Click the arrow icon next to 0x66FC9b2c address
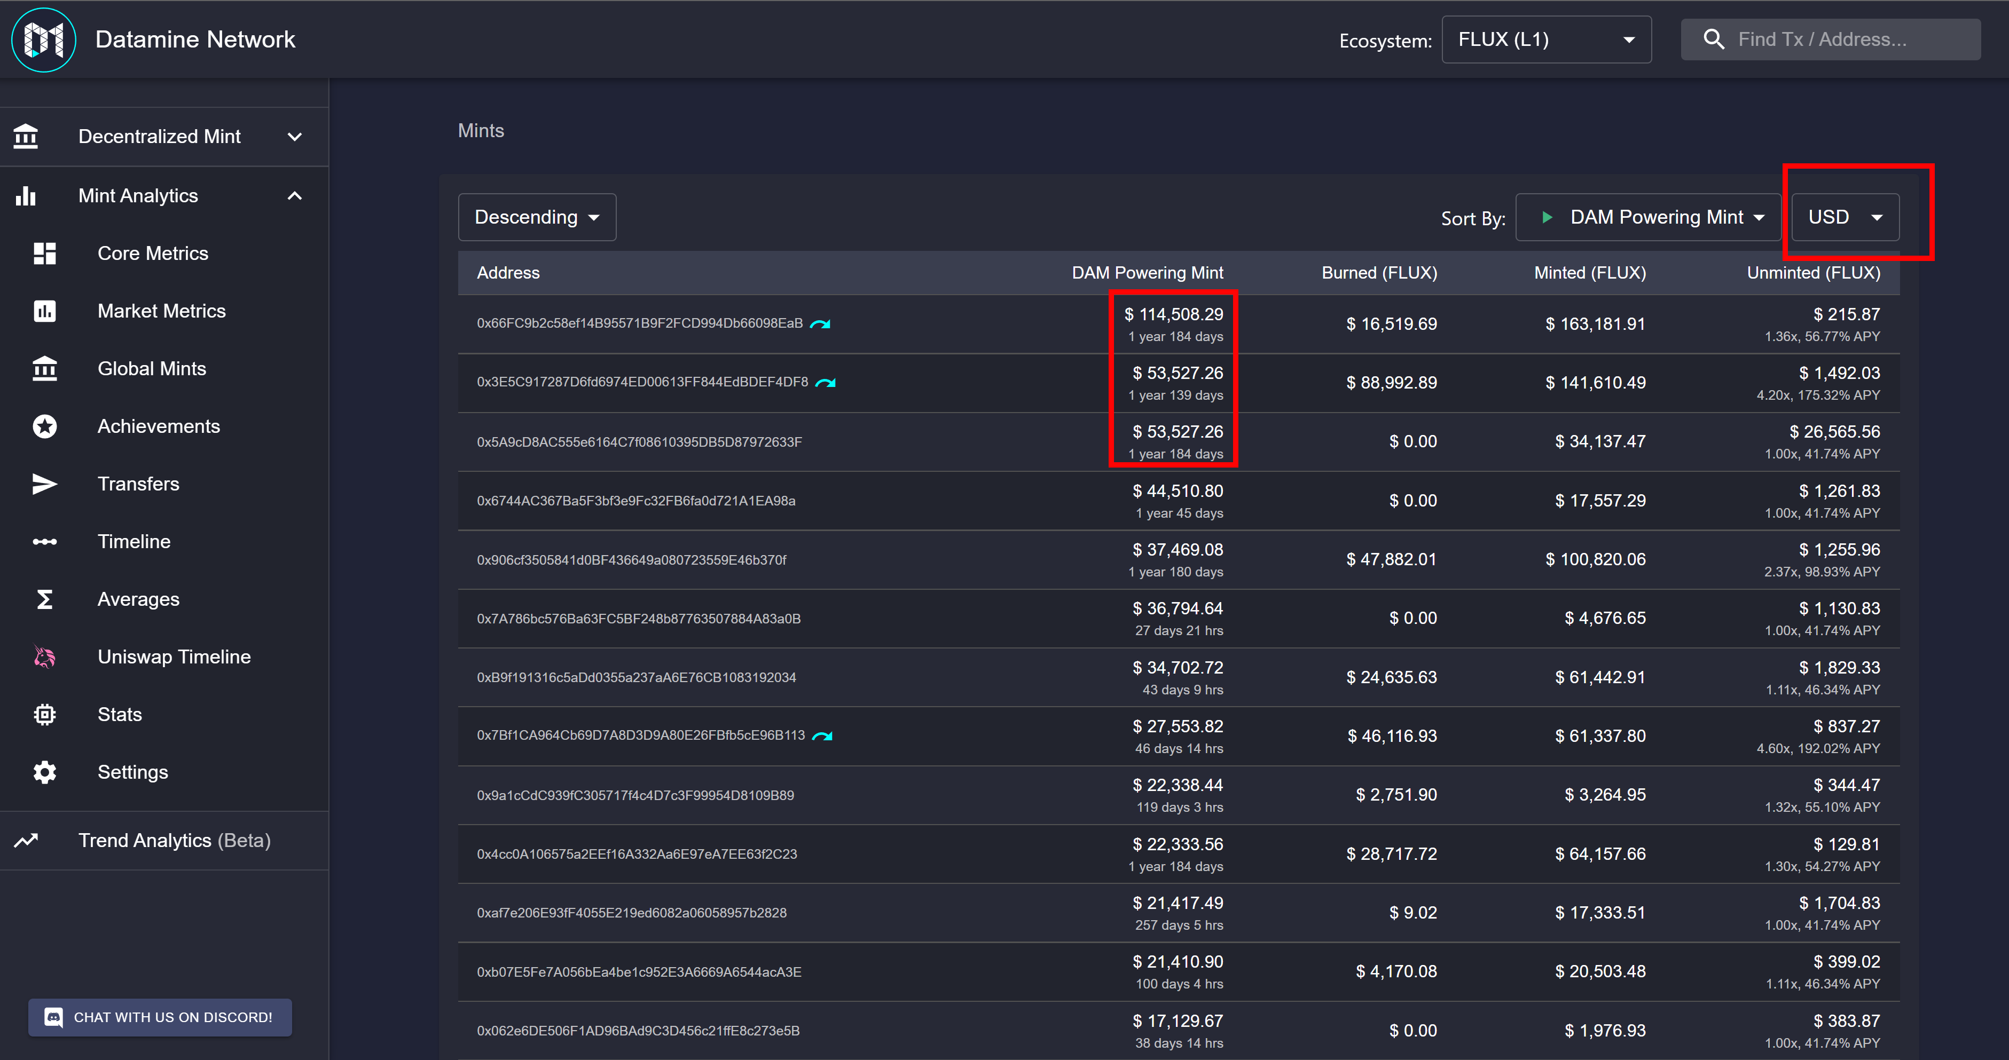 [820, 323]
